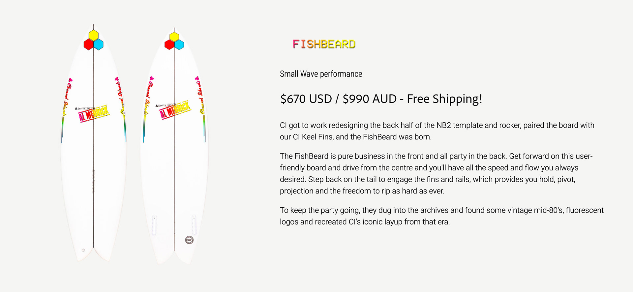
Task: Click the left fin box on right board
Action: 154,225
